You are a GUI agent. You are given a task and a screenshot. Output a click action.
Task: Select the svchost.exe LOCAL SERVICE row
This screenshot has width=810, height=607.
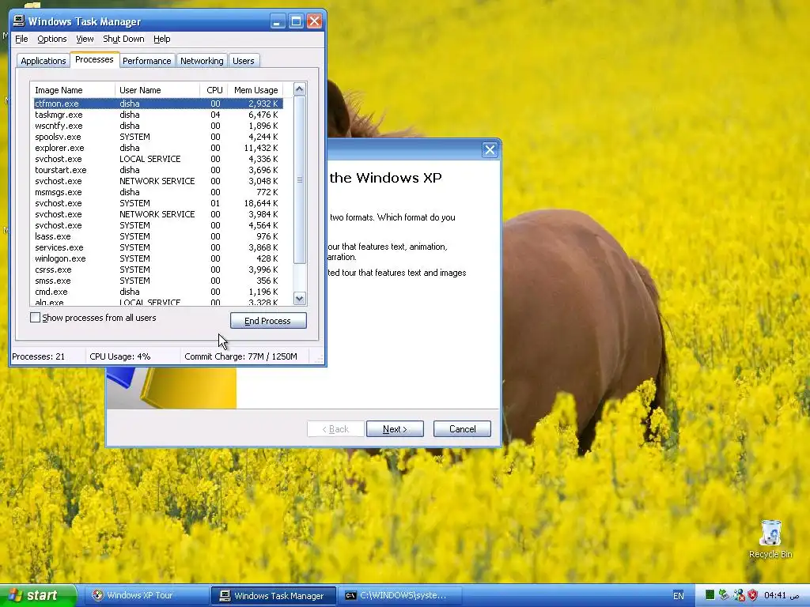point(158,159)
